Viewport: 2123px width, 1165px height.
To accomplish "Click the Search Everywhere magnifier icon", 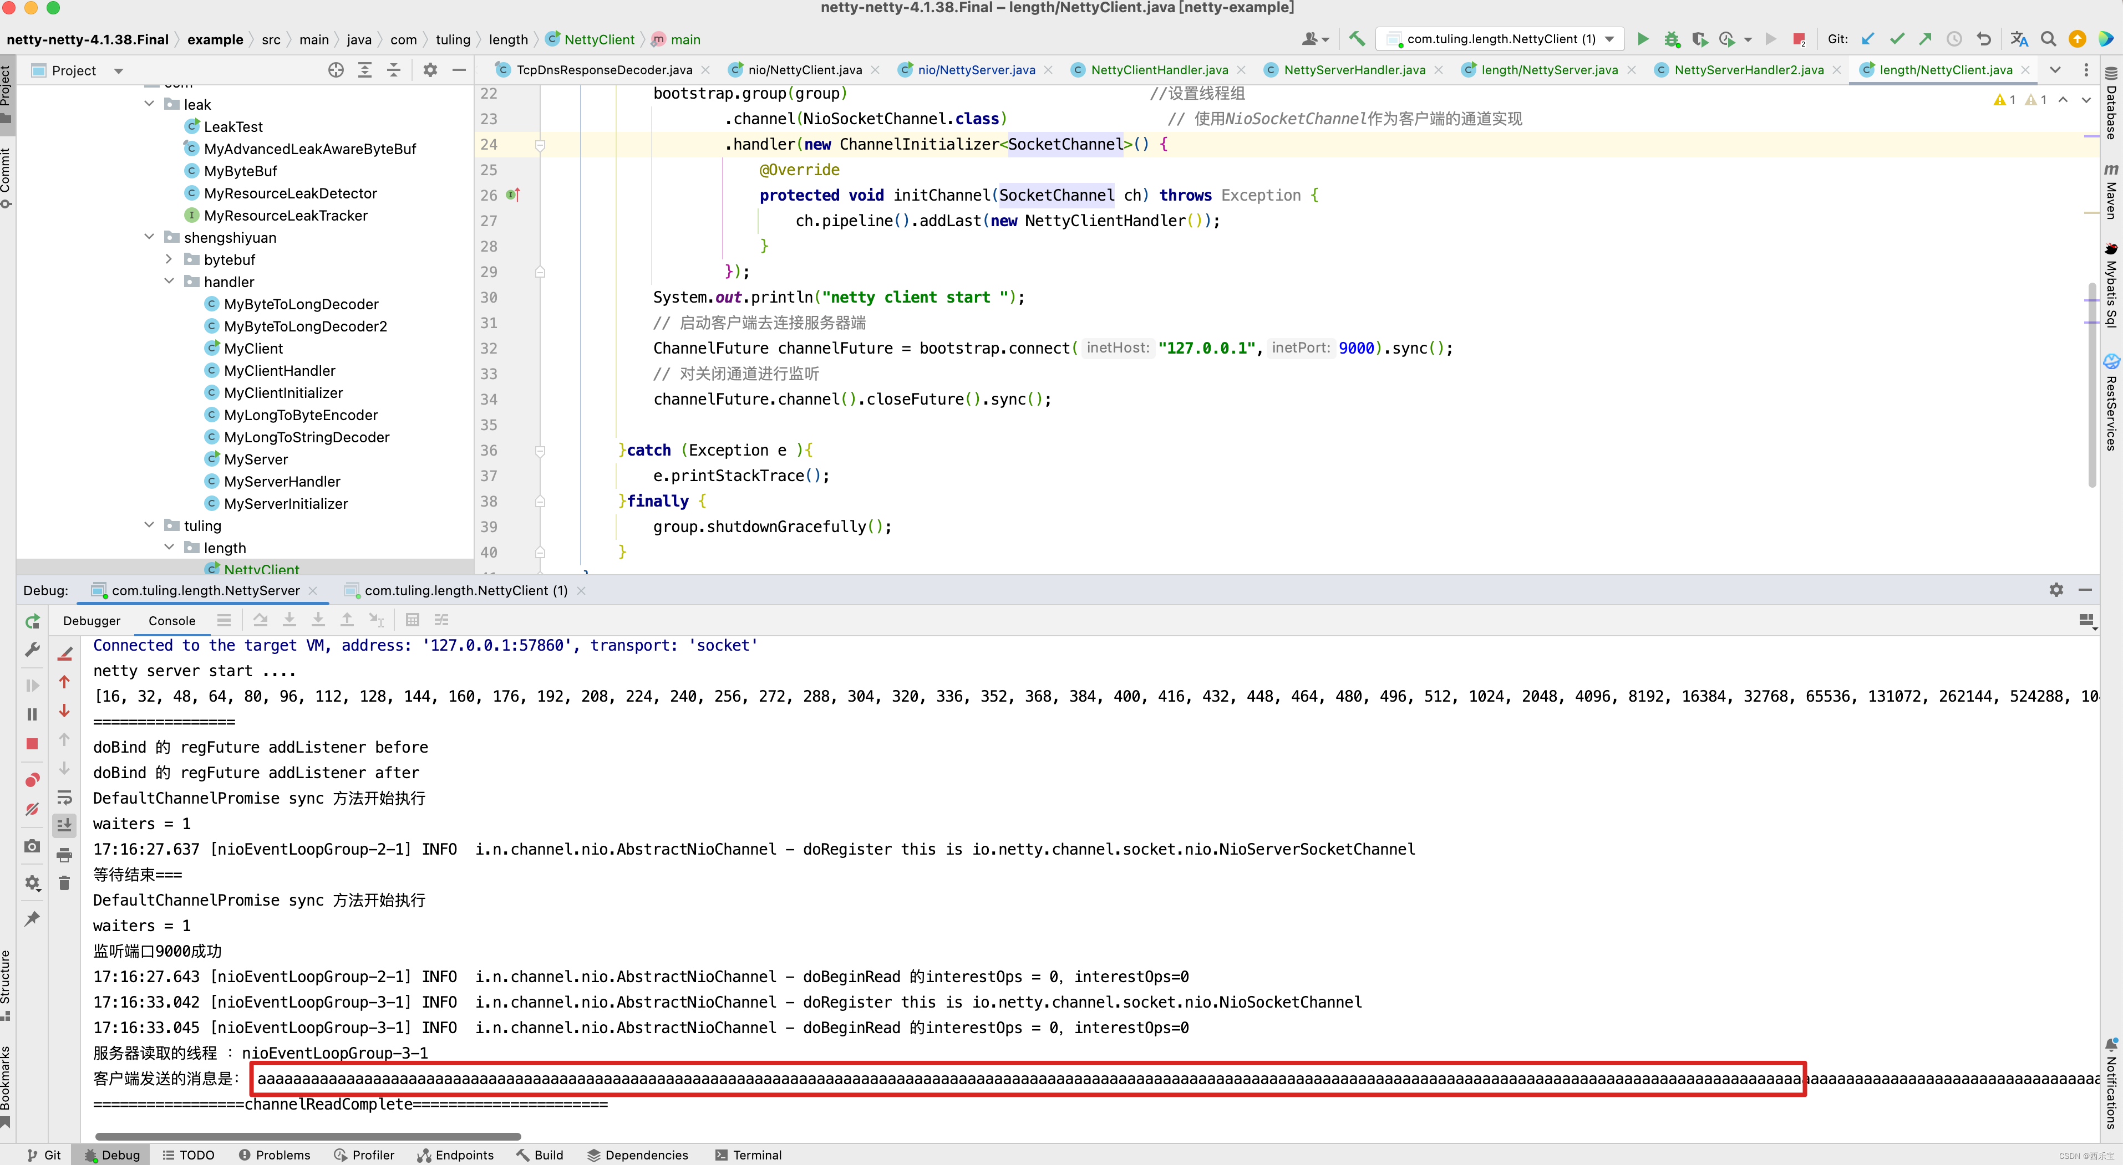I will tap(2048, 39).
